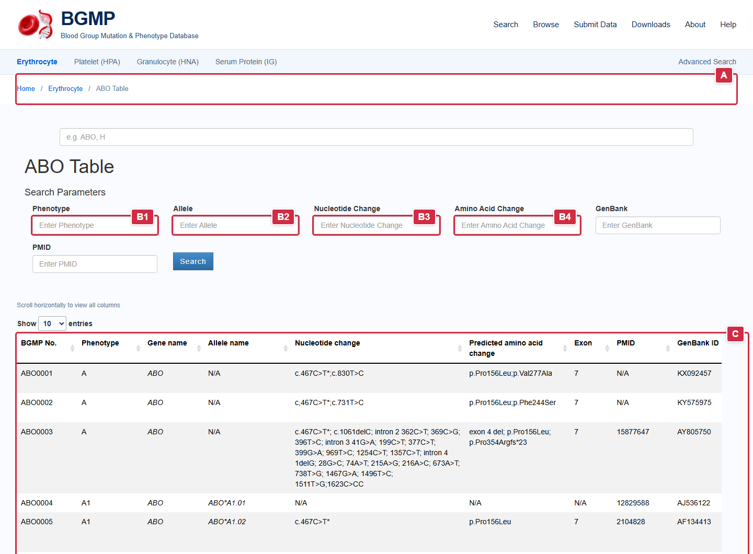Select the ABO0004 table cell

click(x=37, y=503)
